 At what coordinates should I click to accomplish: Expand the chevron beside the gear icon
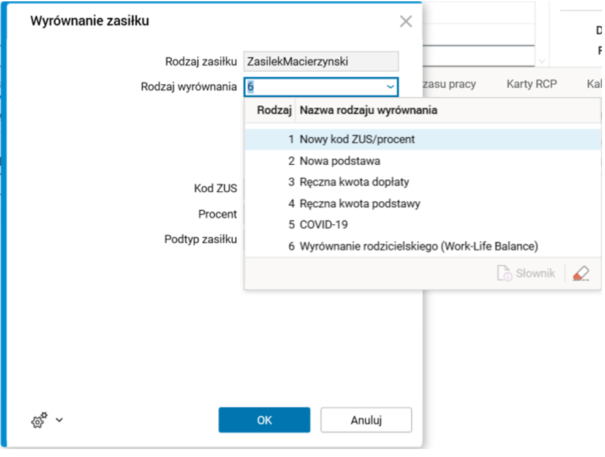point(59,421)
